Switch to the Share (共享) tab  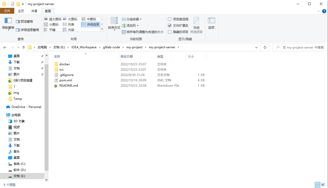point(34,11)
